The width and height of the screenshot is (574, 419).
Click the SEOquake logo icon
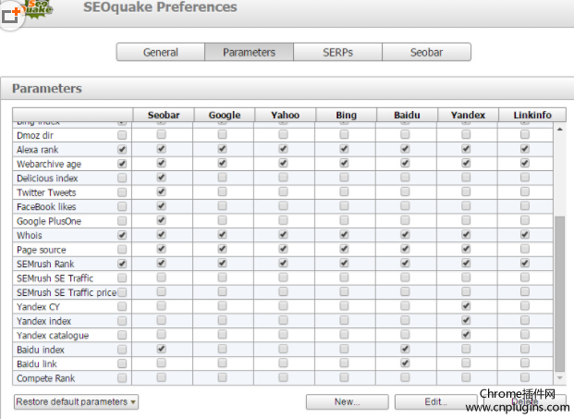click(39, 8)
